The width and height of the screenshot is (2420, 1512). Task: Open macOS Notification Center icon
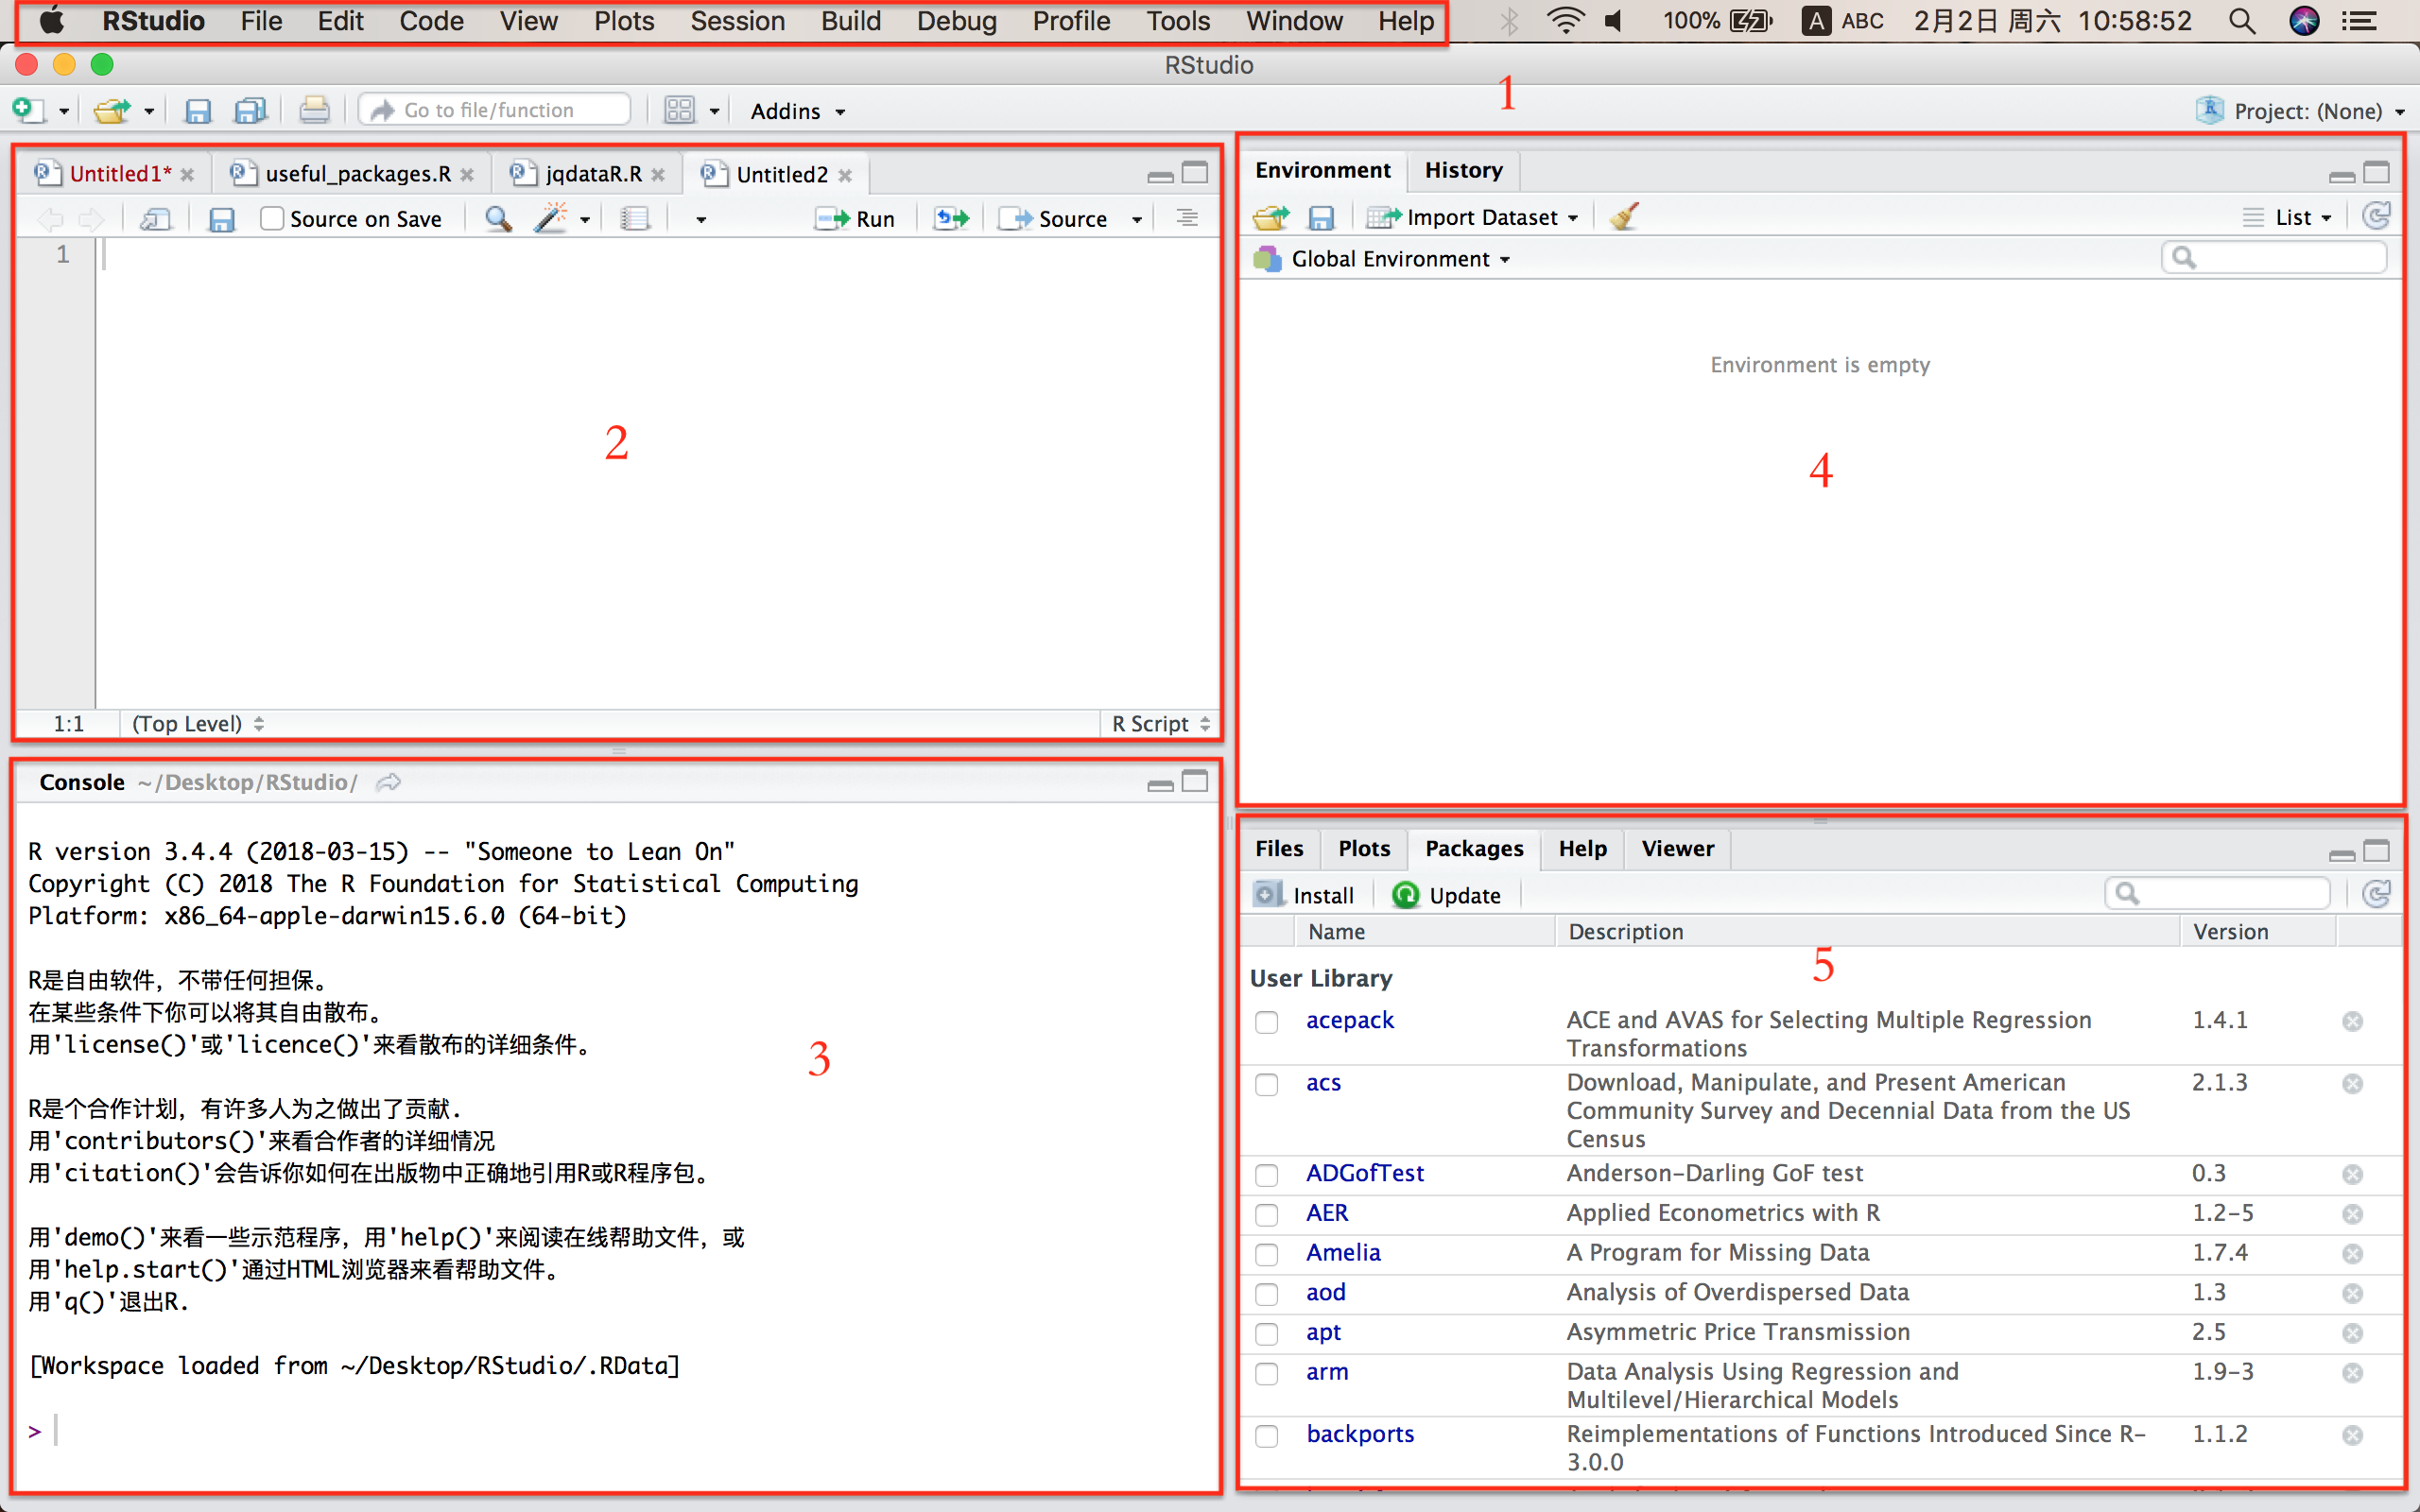click(2360, 21)
